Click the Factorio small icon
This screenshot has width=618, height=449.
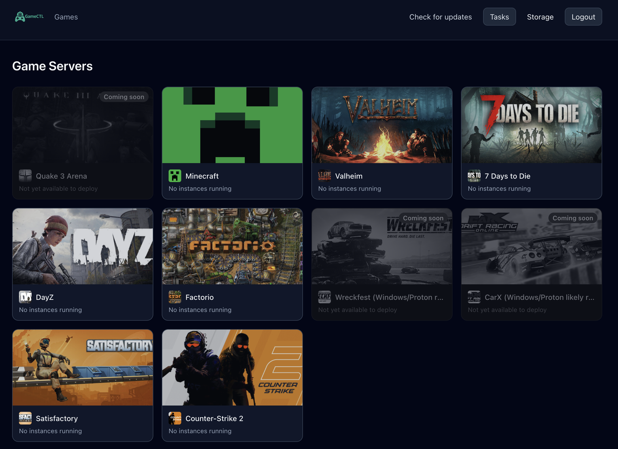click(x=175, y=297)
